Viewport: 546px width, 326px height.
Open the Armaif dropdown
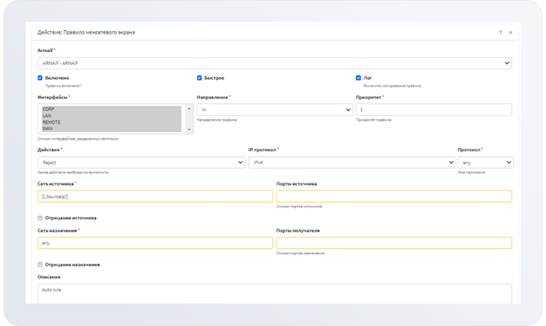click(x=275, y=63)
